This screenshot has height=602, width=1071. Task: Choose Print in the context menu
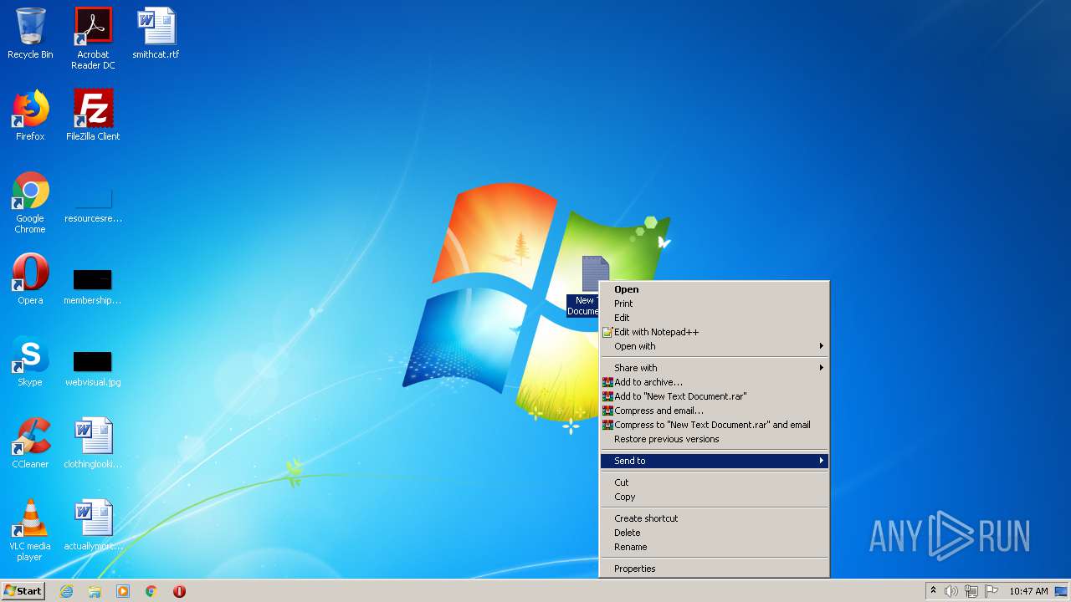[x=715, y=304]
